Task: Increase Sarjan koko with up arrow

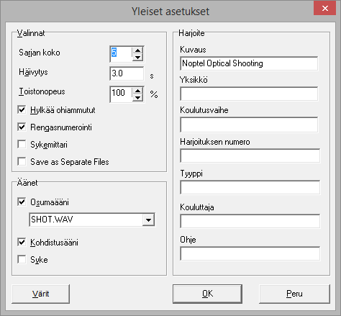Action: click(x=137, y=50)
